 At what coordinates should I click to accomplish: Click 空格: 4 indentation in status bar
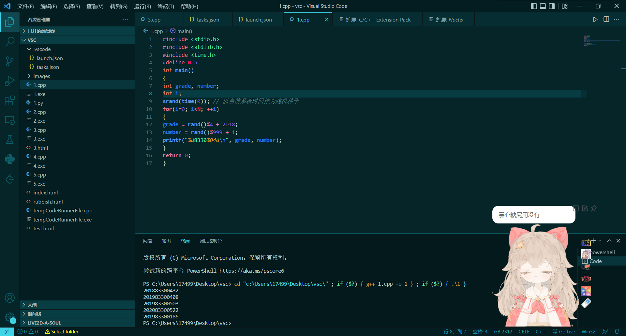pyautogui.click(x=480, y=331)
